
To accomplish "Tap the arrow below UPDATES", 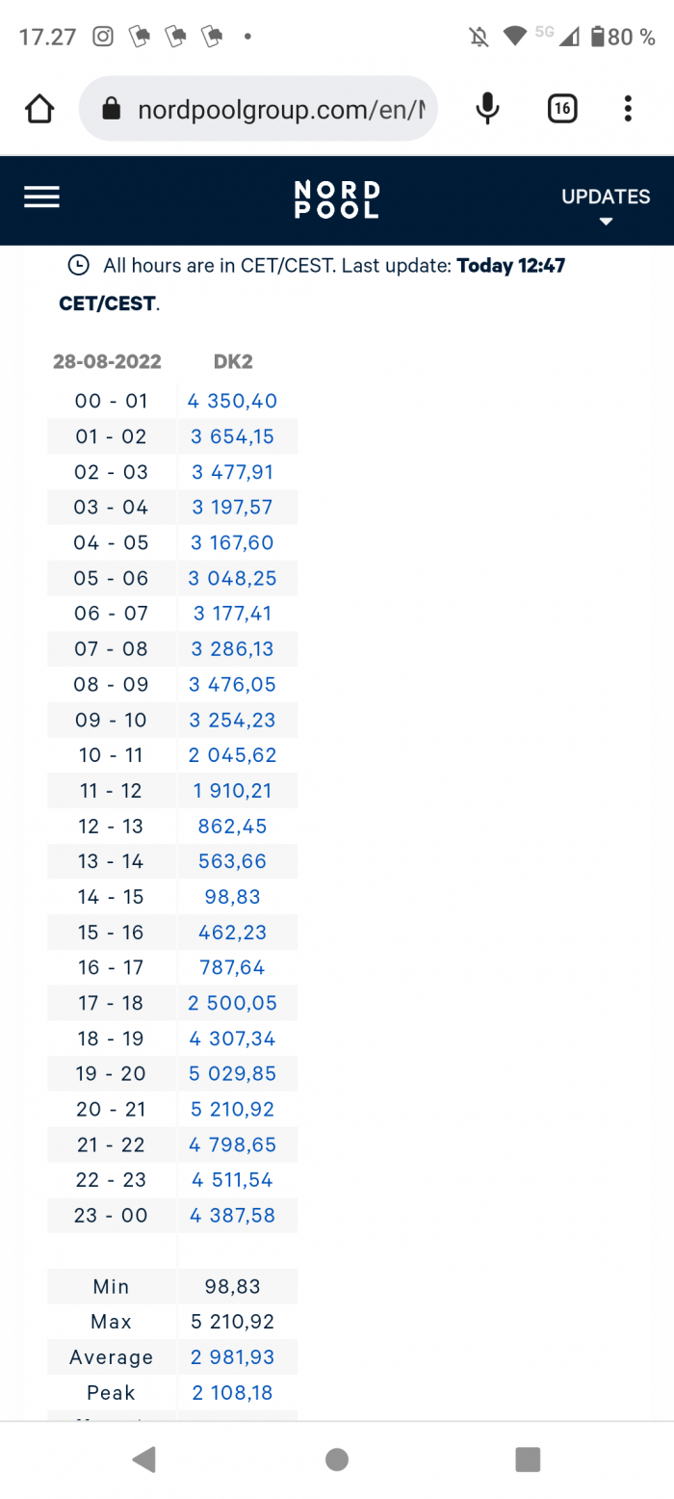I will click(x=606, y=222).
